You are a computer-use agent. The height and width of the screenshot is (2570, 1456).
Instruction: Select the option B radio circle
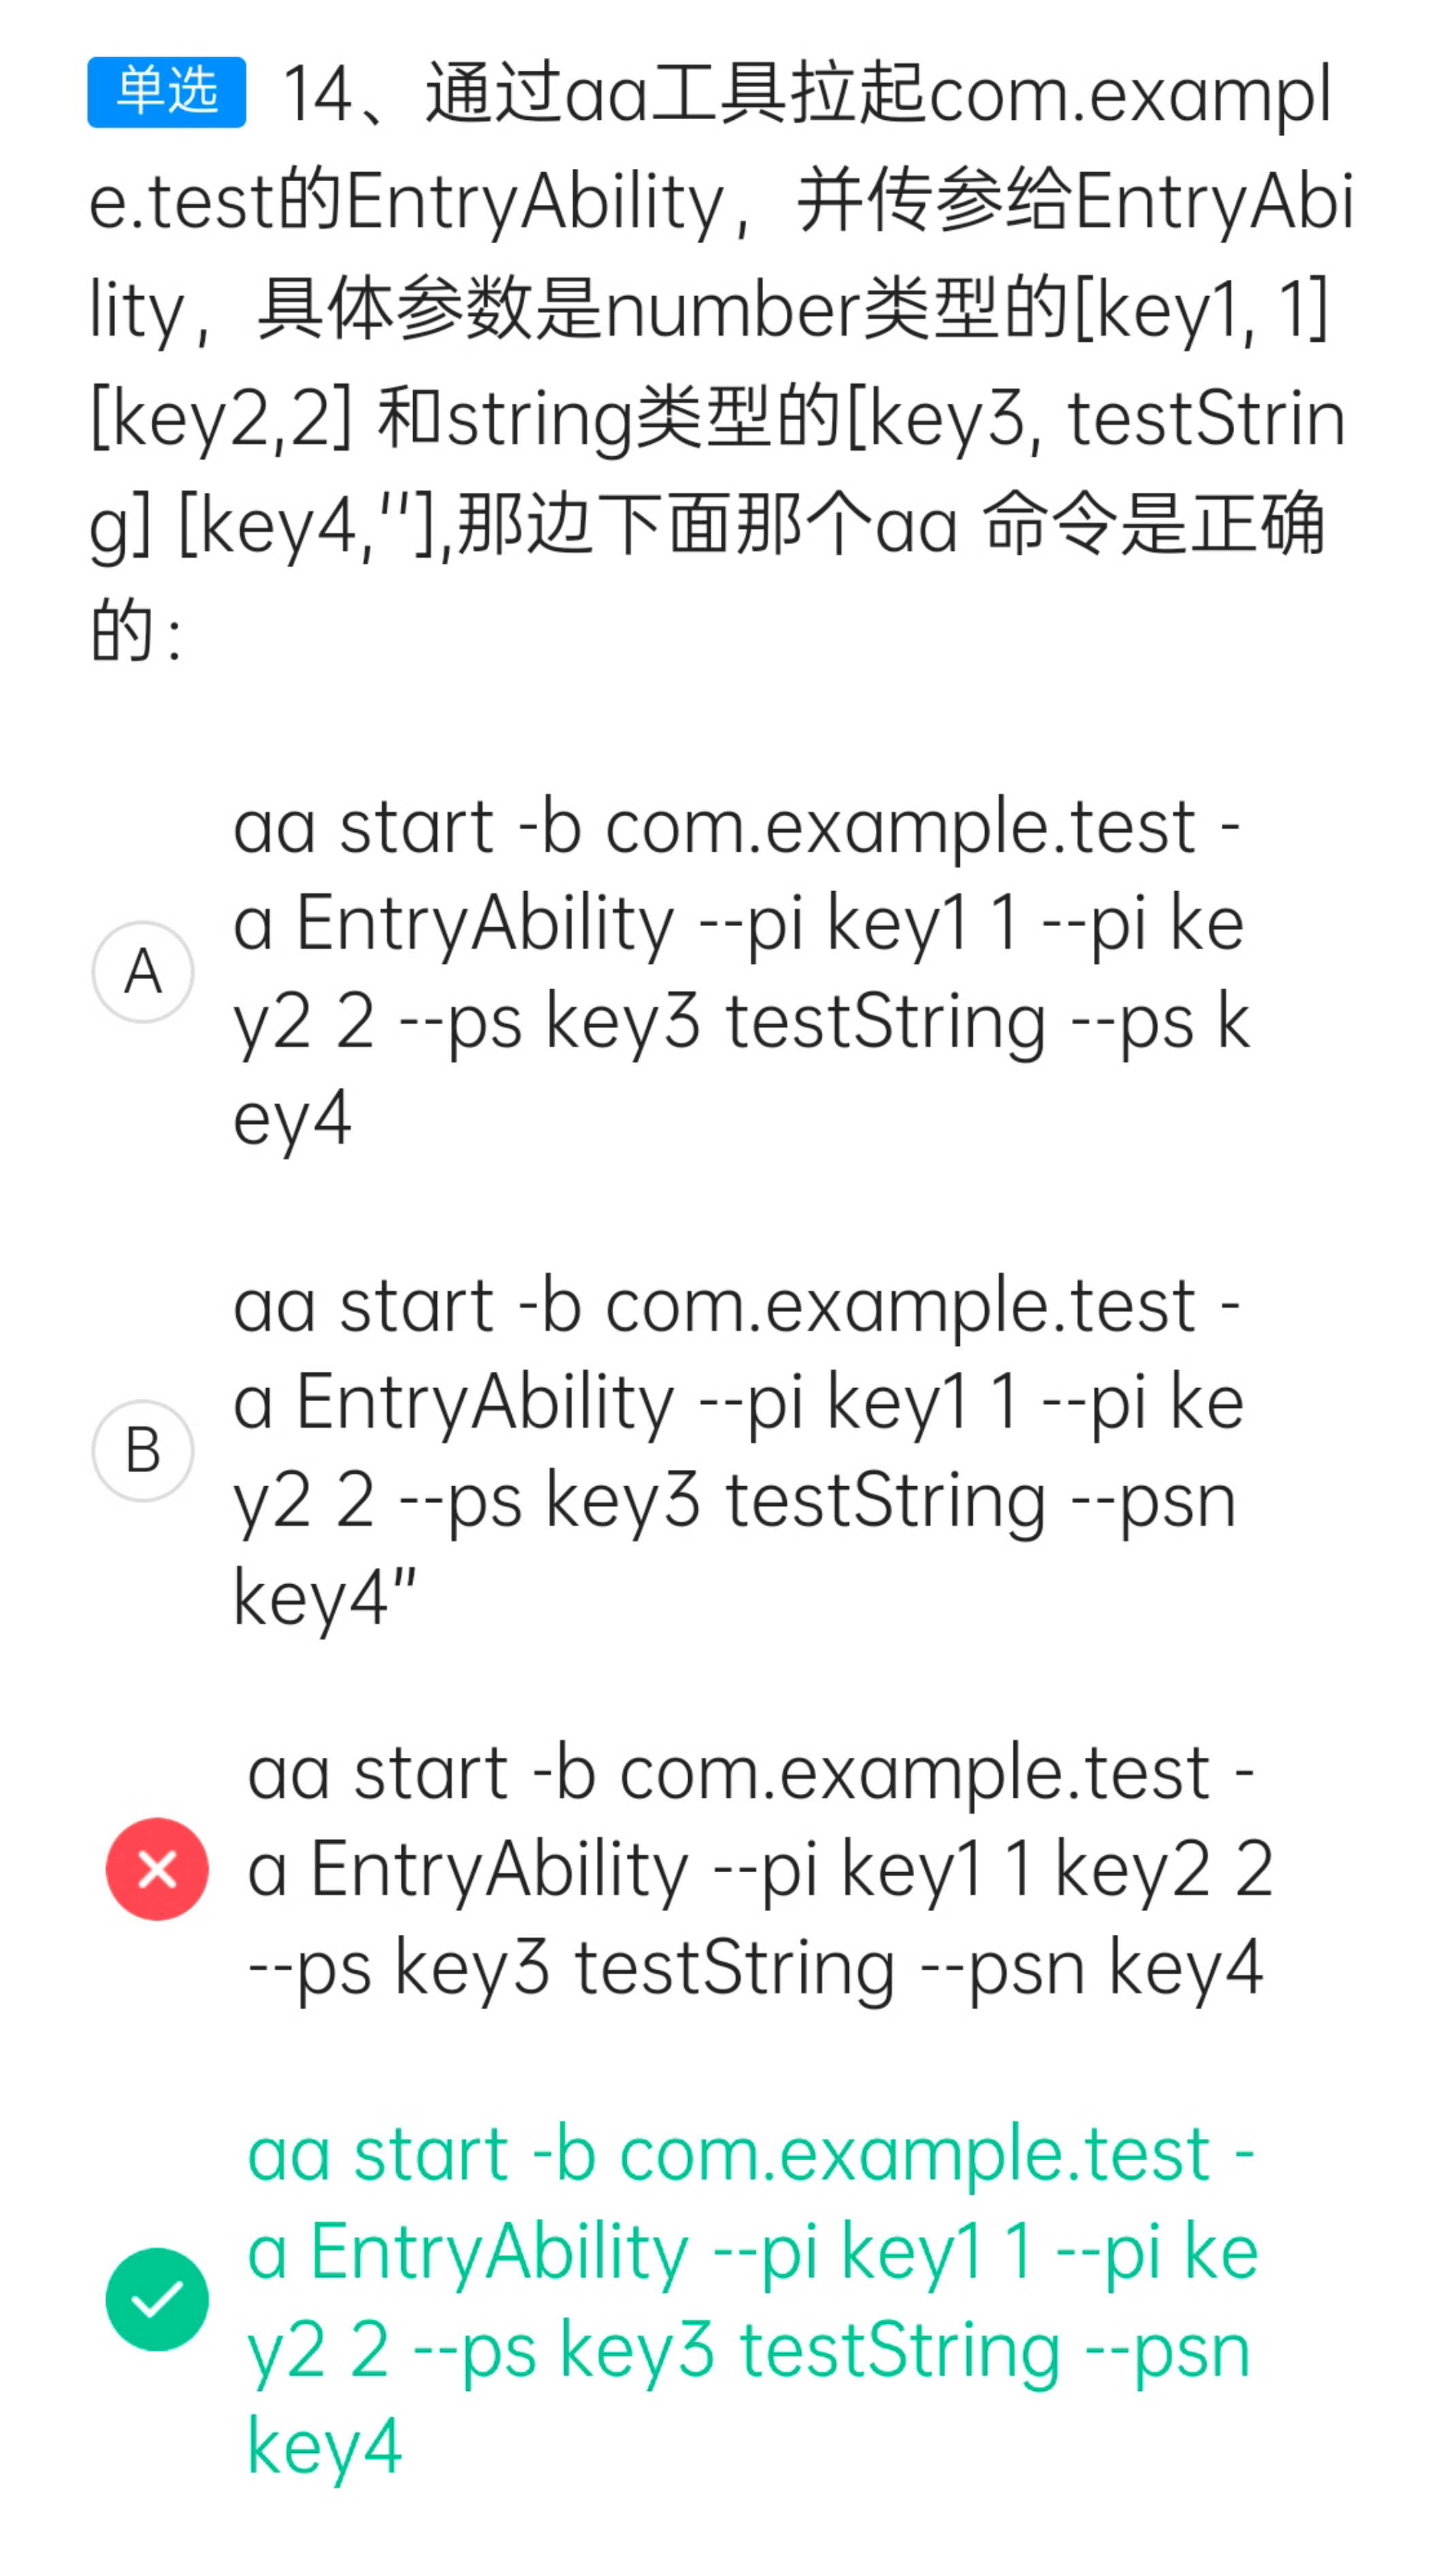click(143, 1450)
